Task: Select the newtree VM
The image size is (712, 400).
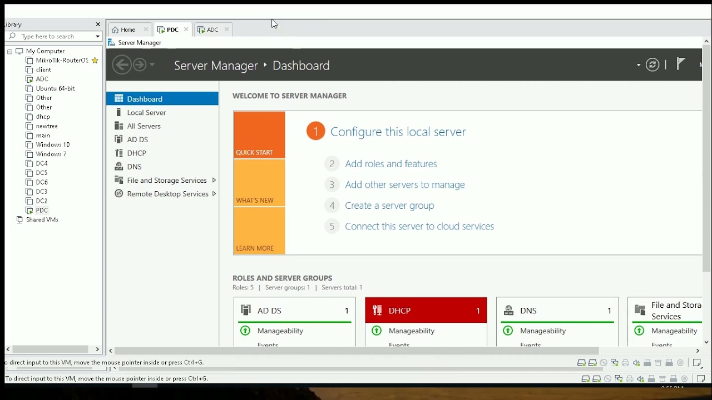Action: pyautogui.click(x=47, y=126)
